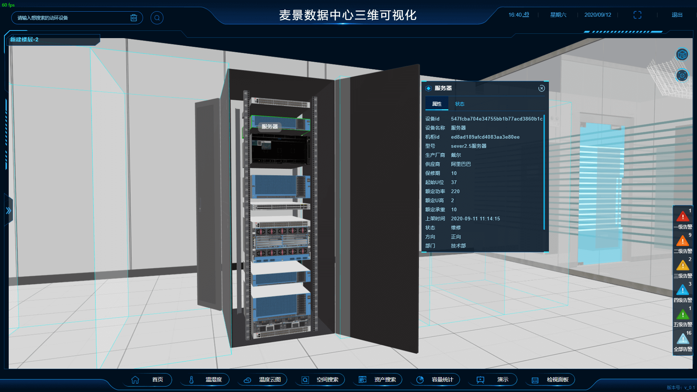Expand the left side panel chevron
Screen dimensions: 697x392
[x=8, y=211]
